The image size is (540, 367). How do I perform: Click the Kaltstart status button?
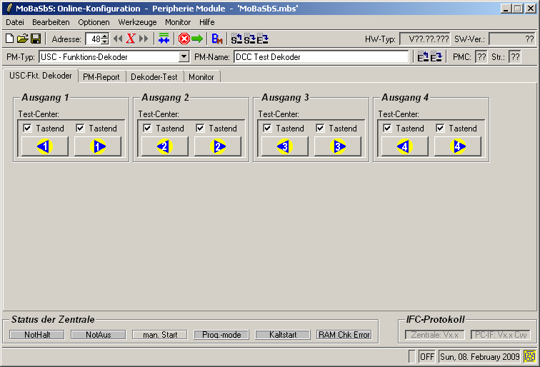[x=283, y=334]
